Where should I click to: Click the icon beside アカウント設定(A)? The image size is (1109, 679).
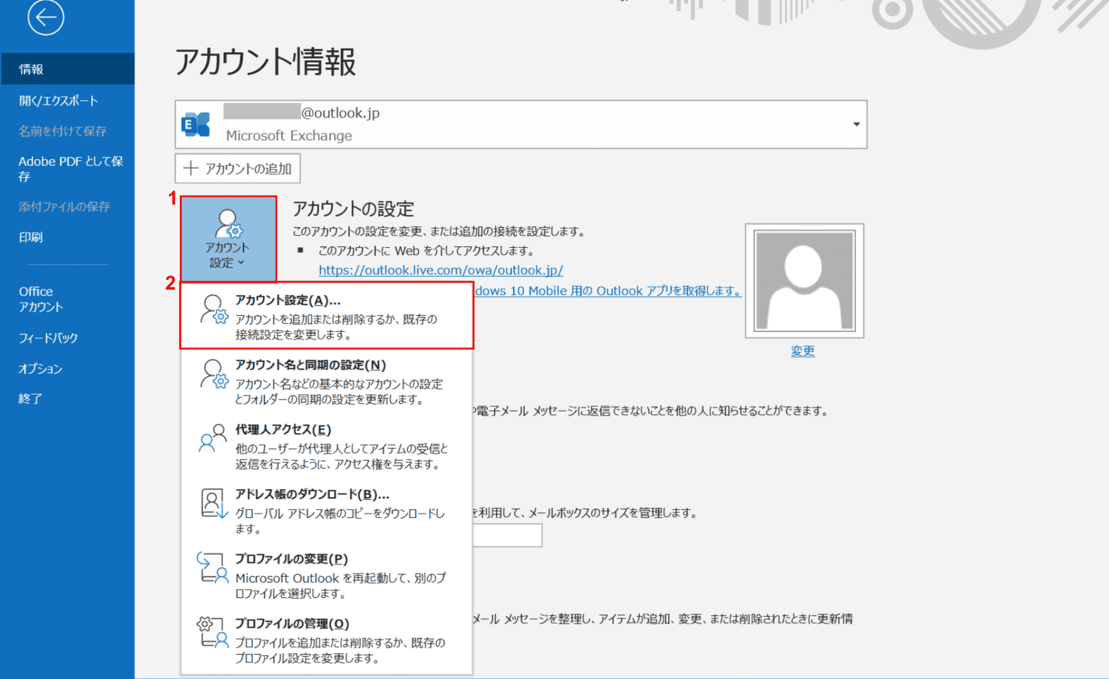(x=214, y=309)
